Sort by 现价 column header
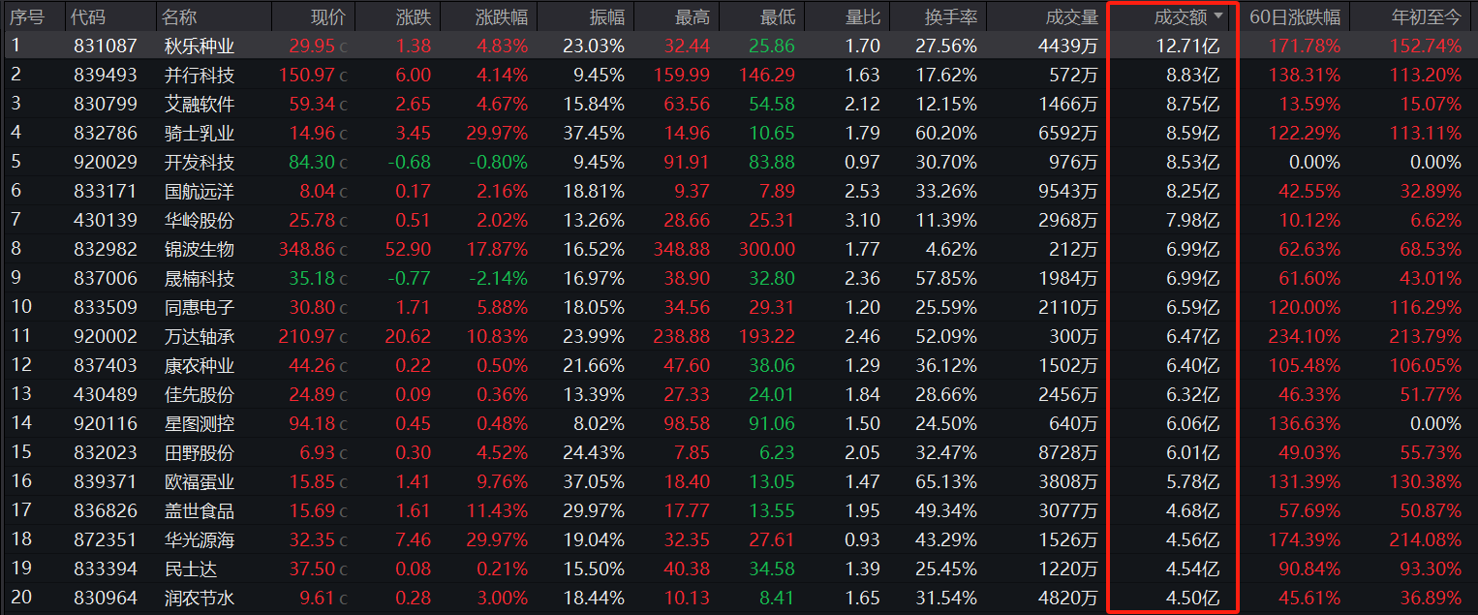This screenshot has width=1478, height=615. (x=326, y=16)
